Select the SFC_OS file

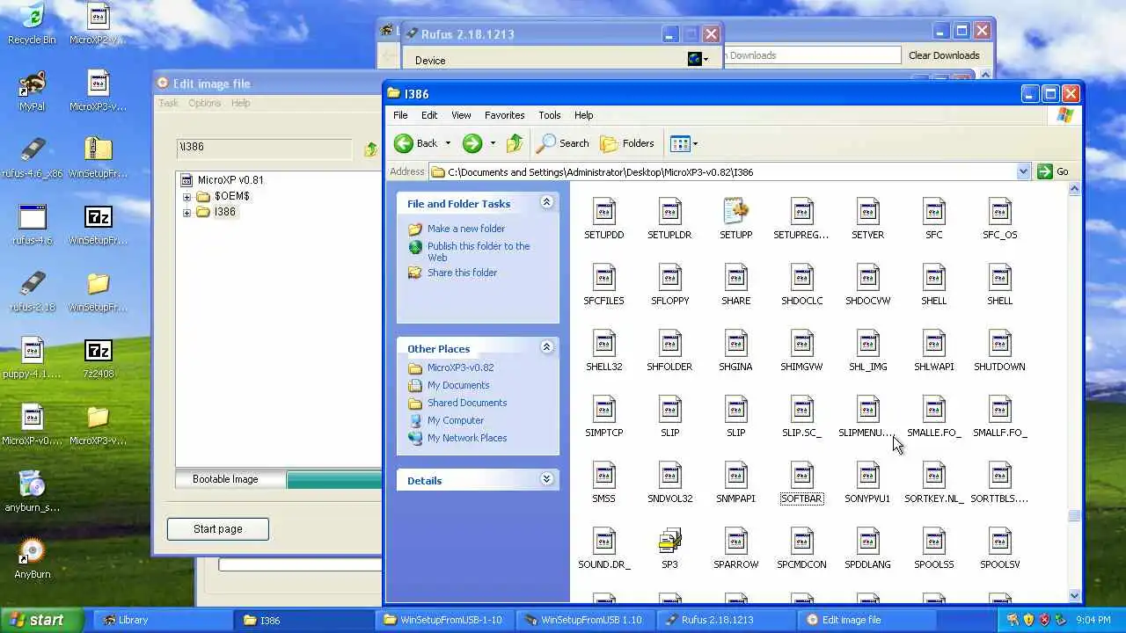(x=999, y=219)
